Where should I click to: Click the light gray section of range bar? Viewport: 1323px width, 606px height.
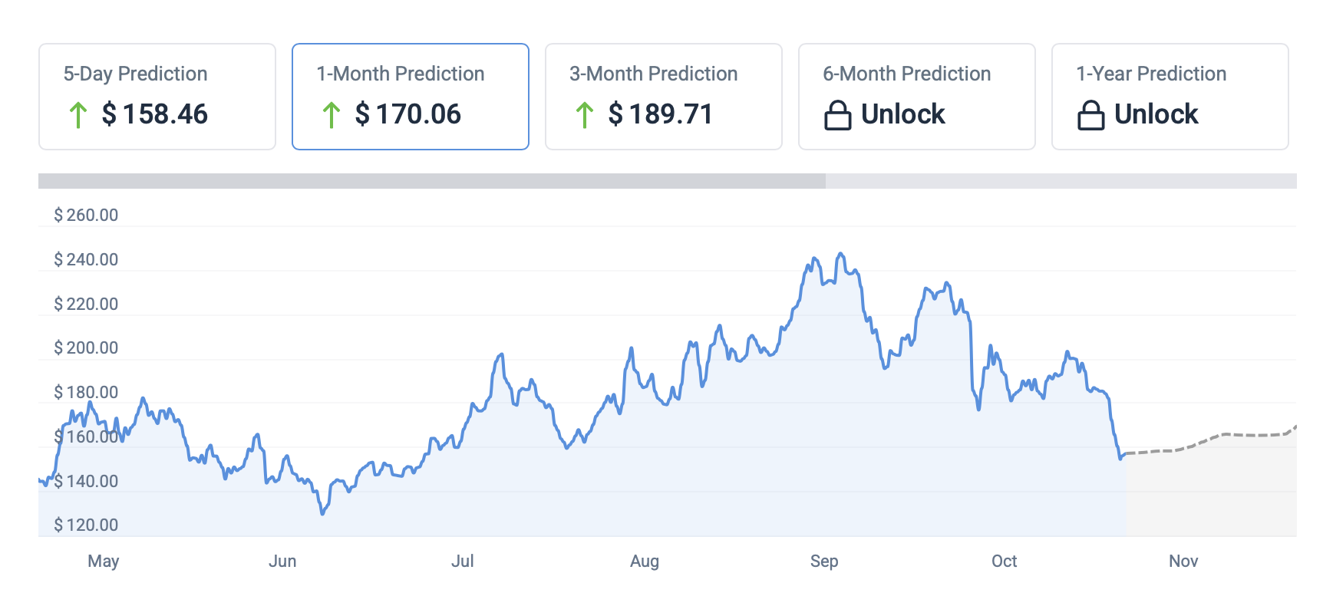1061,181
